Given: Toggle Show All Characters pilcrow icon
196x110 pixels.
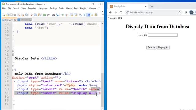Looking at the screenshot, I should coord(85,15).
